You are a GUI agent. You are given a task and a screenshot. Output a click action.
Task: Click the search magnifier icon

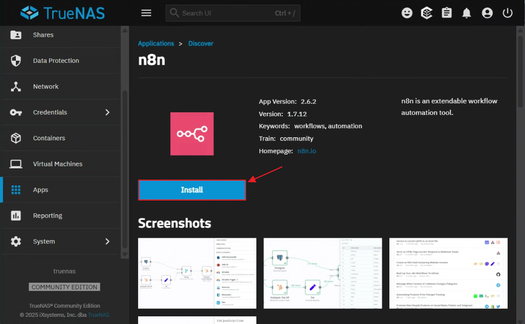coord(174,13)
